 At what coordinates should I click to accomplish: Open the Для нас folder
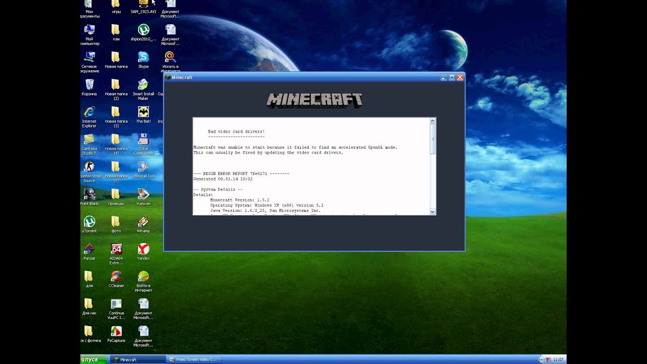[89, 306]
